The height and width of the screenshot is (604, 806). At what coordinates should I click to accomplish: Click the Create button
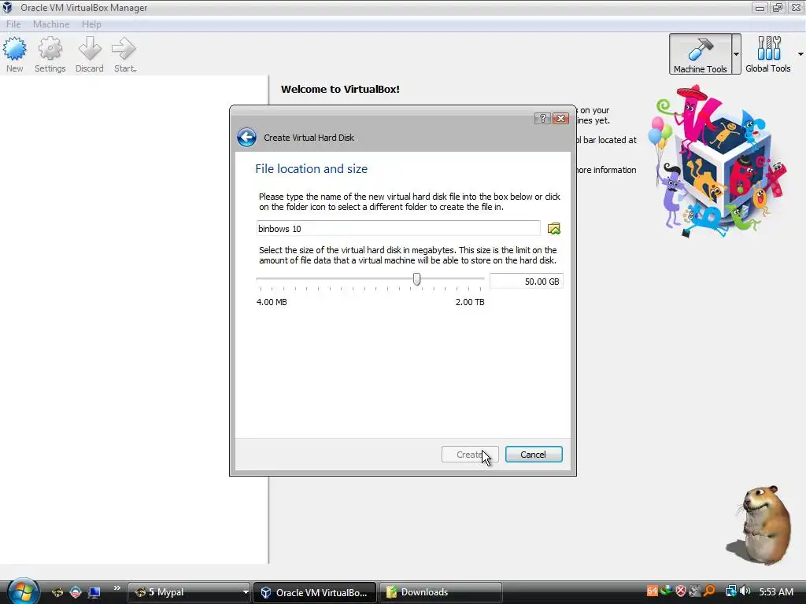click(x=470, y=455)
